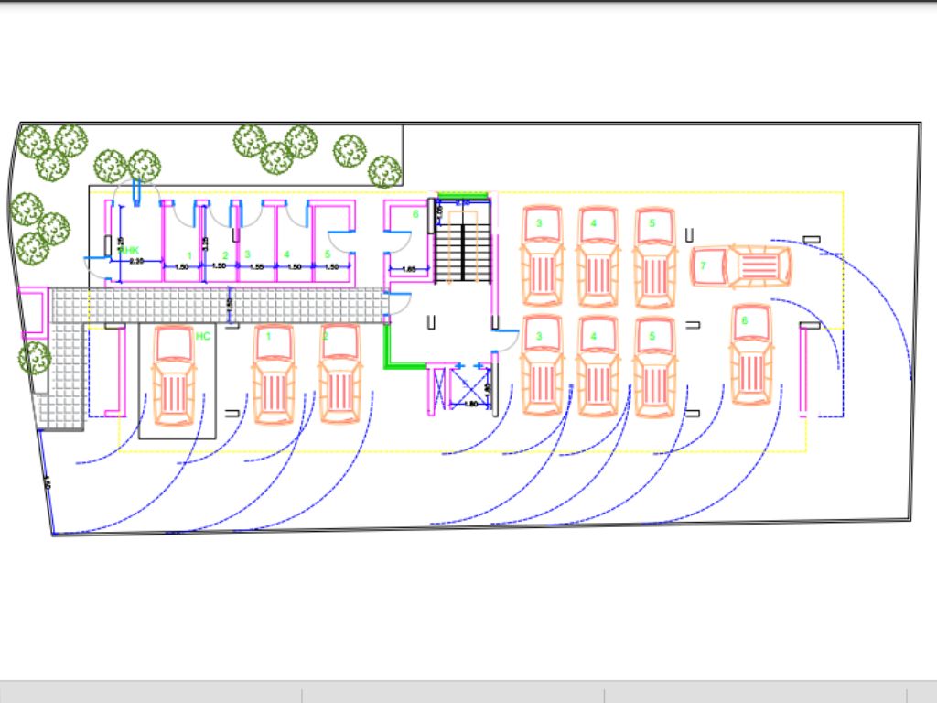Select the left-row car labeled 2
Screen dimensions: 937x703
pos(339,375)
